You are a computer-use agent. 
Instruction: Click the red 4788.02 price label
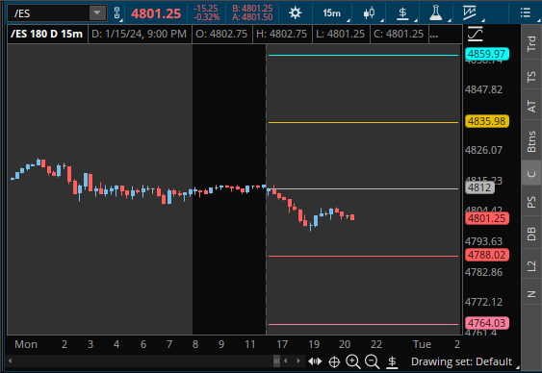click(x=487, y=255)
